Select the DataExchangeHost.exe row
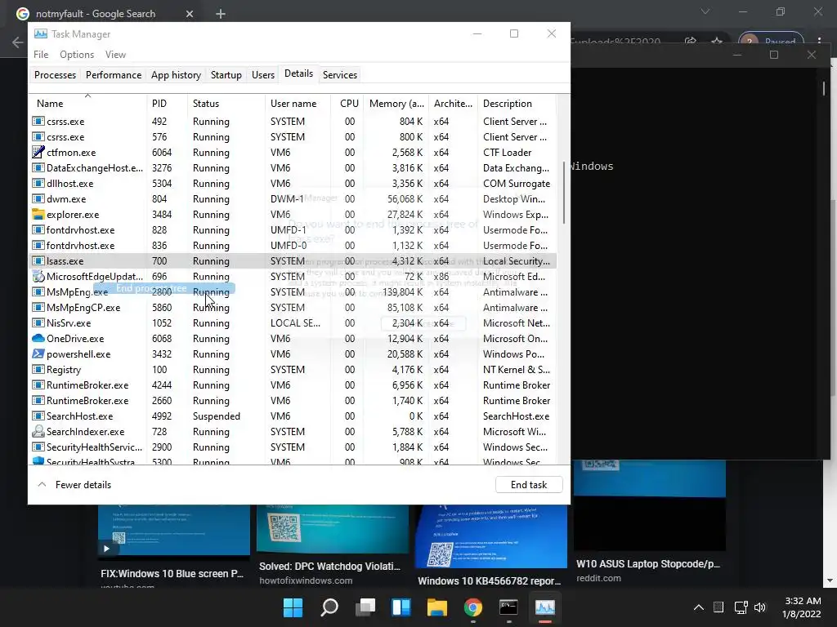Screen dimensions: 837x627 pyautogui.click(x=293, y=168)
